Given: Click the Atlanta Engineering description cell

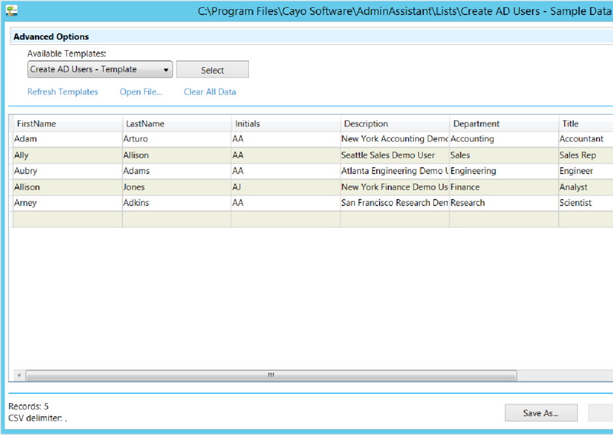Looking at the screenshot, I should pos(395,171).
